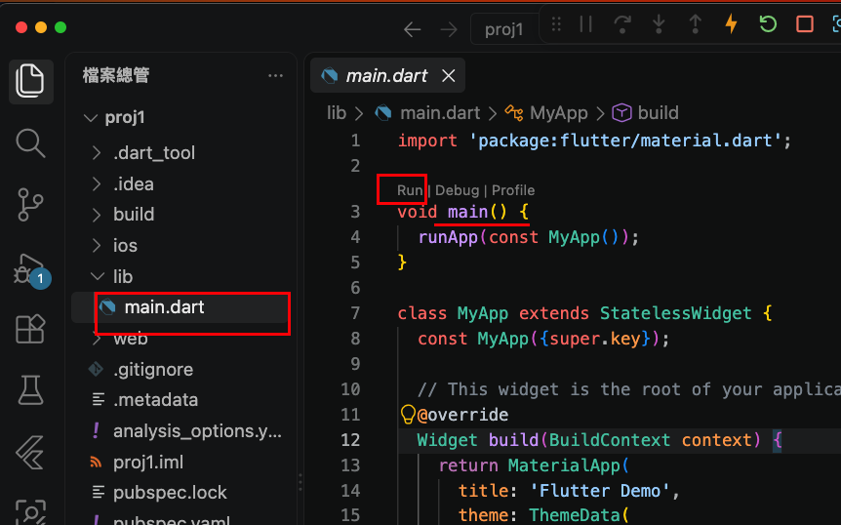Open the Extensions view
The image size is (841, 525).
(30, 328)
